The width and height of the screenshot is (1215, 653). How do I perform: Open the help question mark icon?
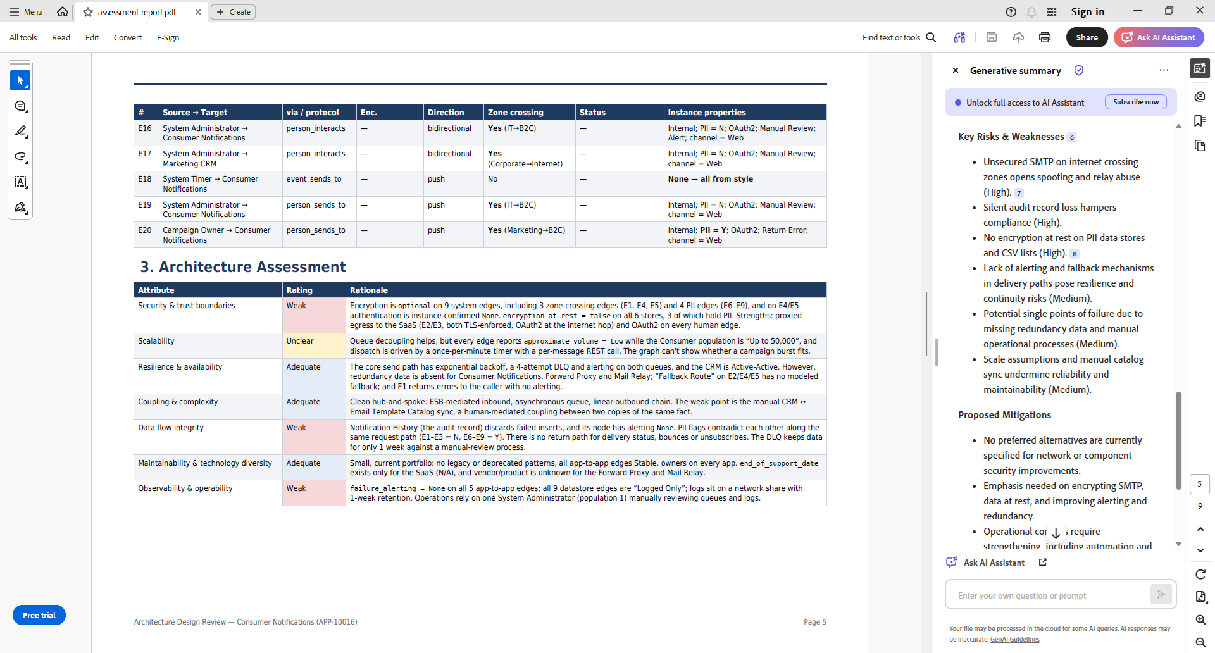tap(1011, 12)
